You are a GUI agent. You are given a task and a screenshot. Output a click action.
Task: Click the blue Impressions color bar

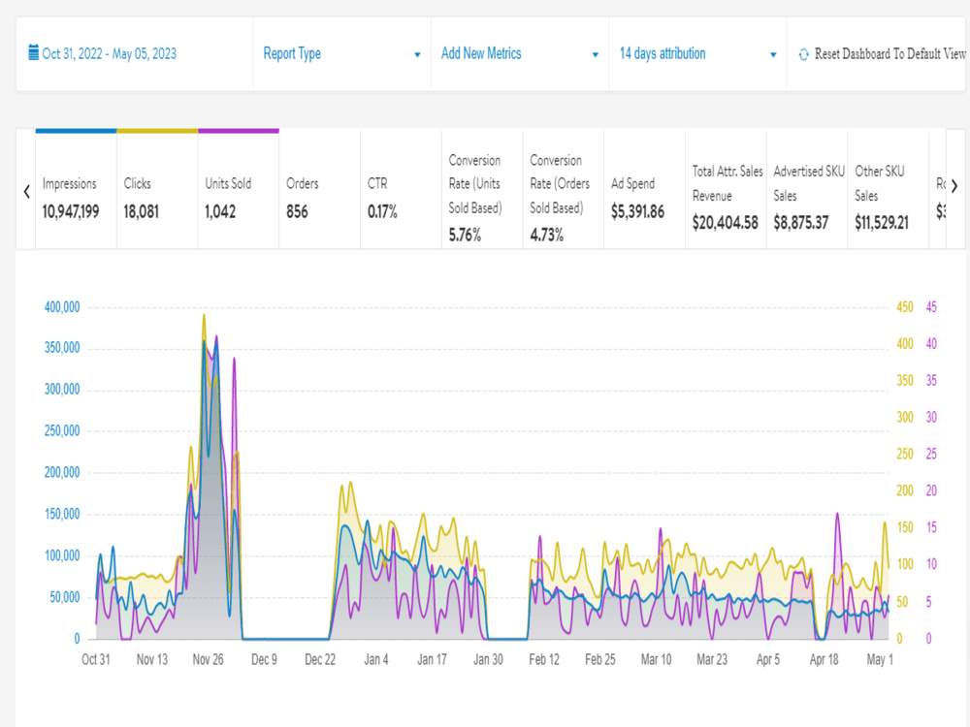pos(76,131)
